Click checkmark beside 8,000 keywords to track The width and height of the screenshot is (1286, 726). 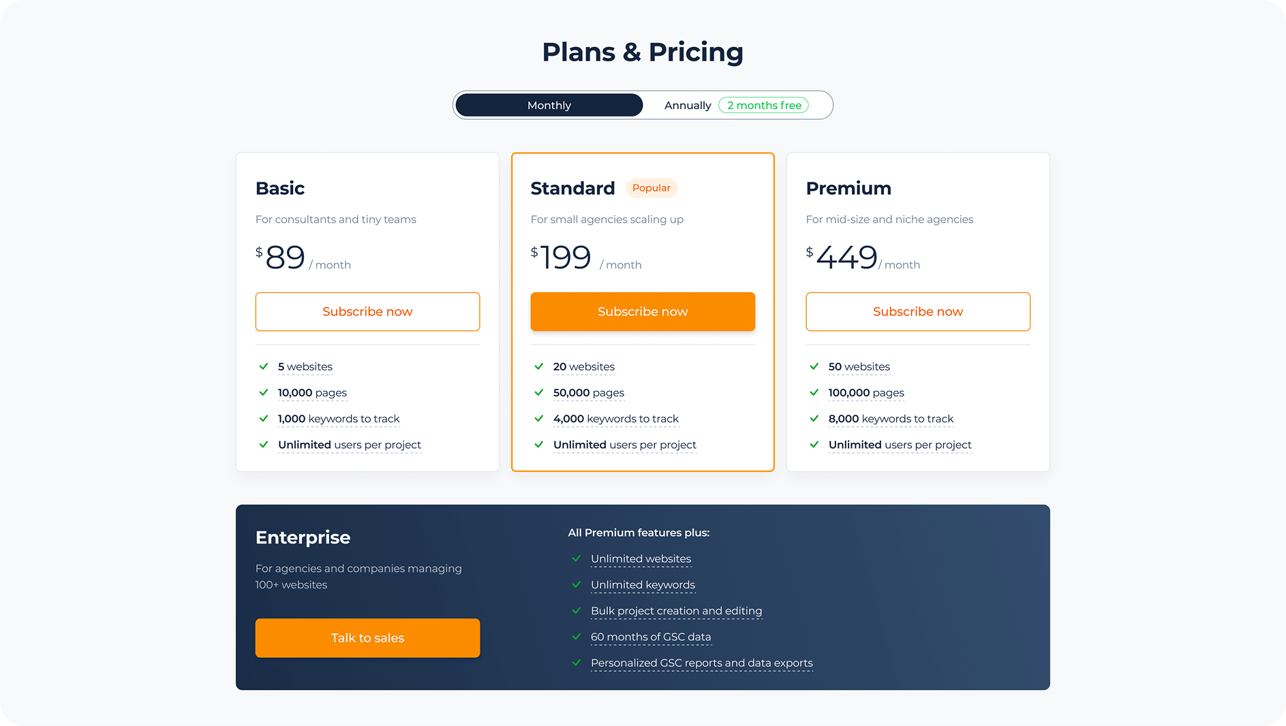click(814, 418)
